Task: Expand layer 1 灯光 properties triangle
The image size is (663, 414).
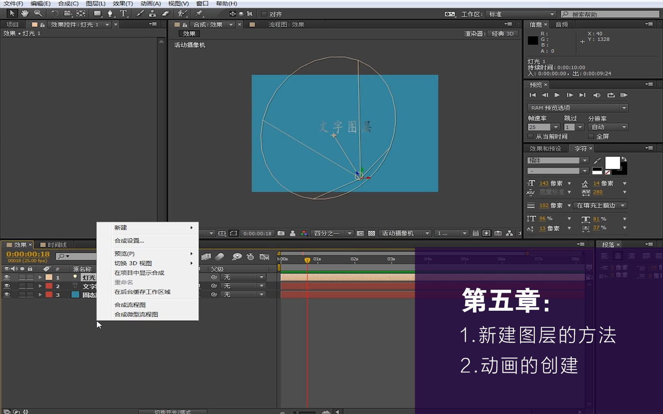Action: 40,277
